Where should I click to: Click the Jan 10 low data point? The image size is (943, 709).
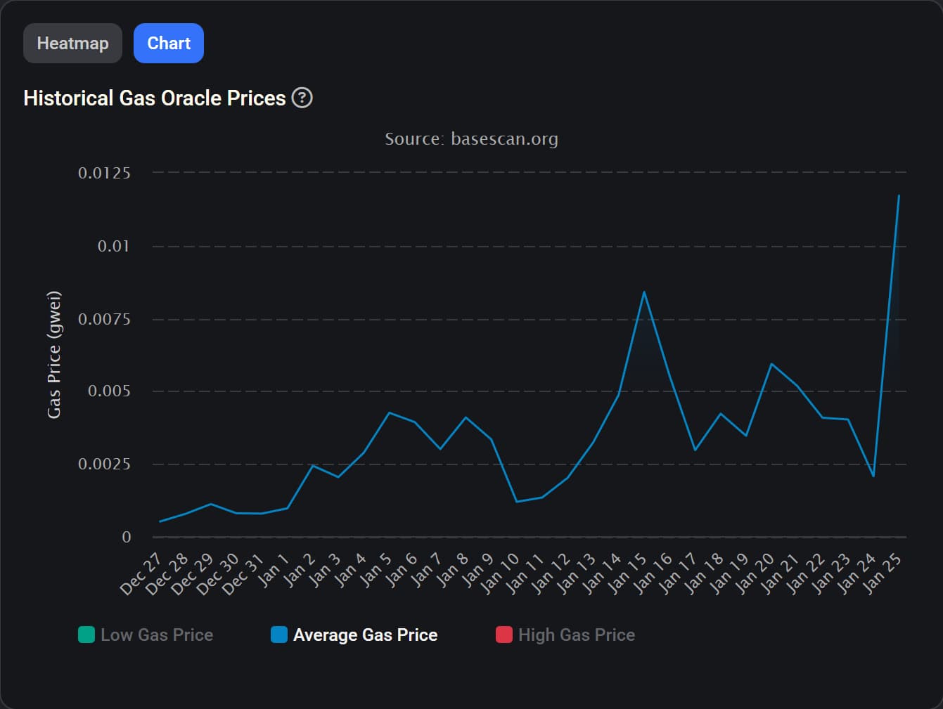(x=517, y=502)
